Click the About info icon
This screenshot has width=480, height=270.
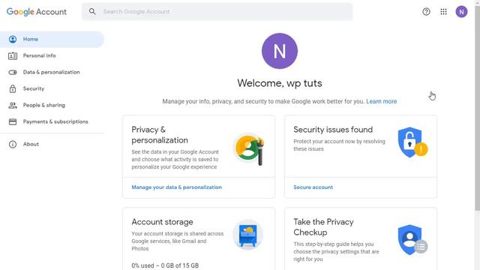point(13,144)
